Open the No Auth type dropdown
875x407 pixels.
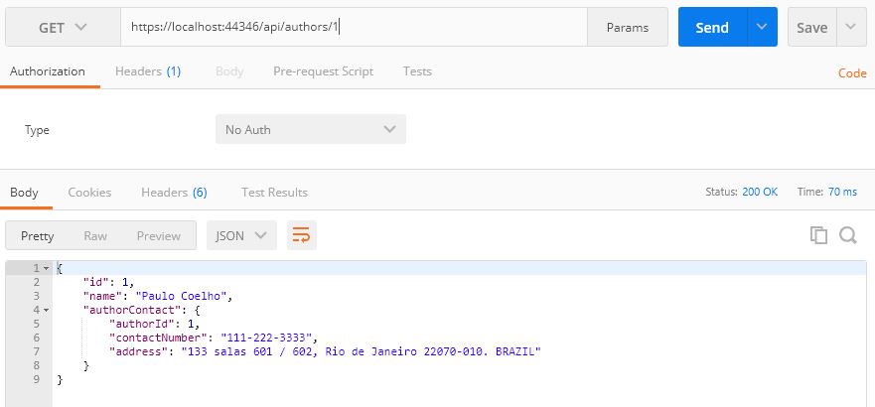click(310, 129)
